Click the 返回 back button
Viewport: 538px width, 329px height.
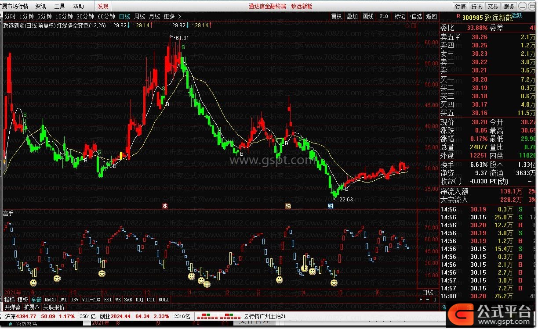point(432,16)
